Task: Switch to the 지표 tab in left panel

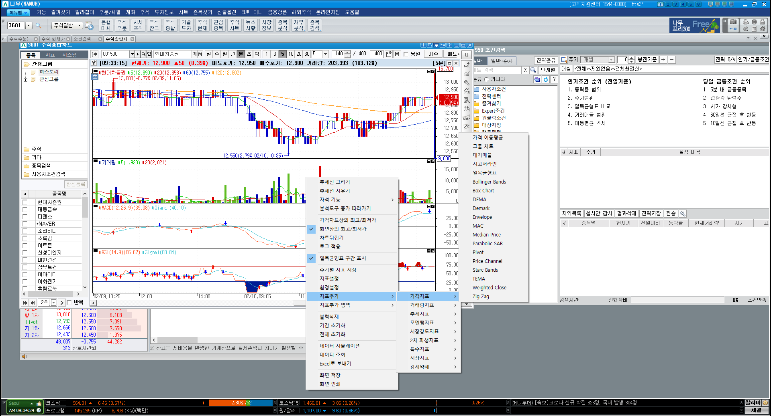Action: [x=50, y=55]
